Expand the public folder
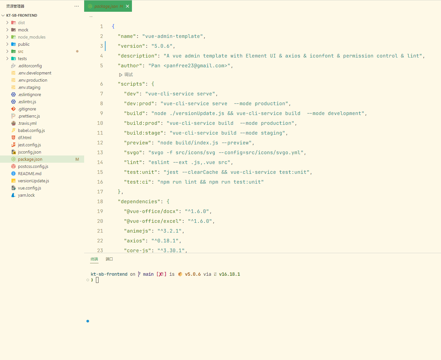 pos(7,44)
